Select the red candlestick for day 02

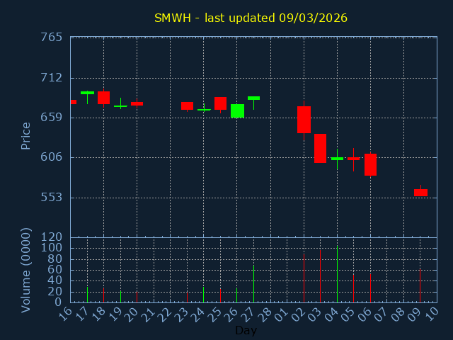coord(304,119)
